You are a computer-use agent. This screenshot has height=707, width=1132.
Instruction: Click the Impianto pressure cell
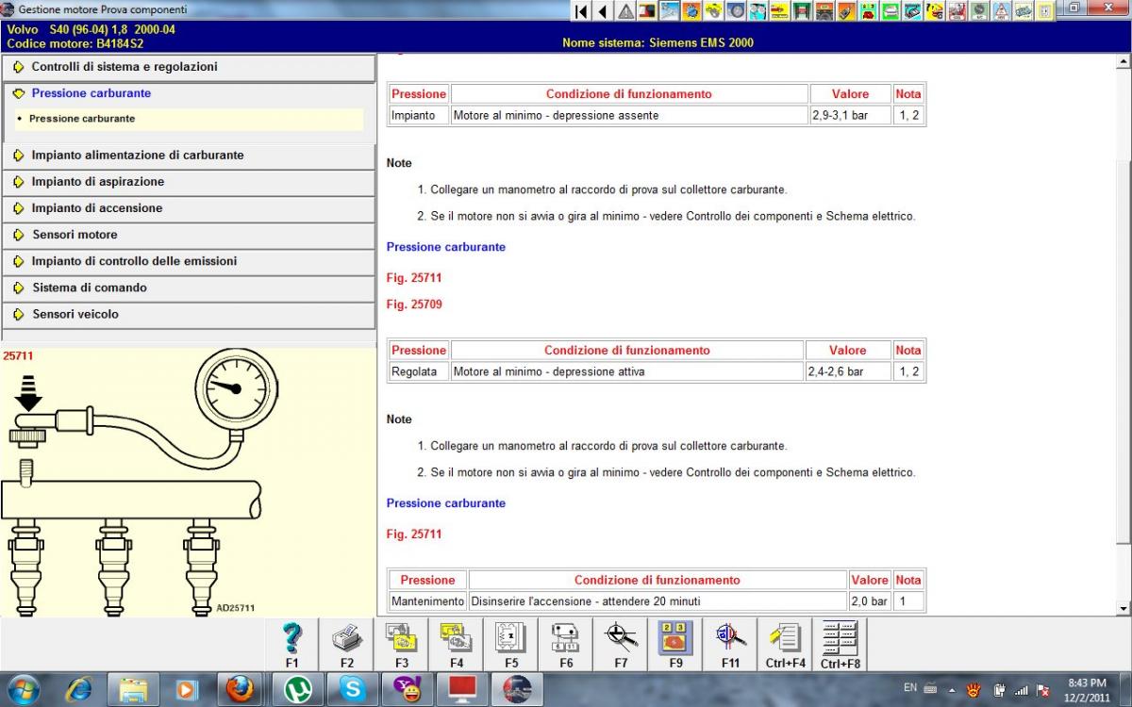[x=419, y=115]
